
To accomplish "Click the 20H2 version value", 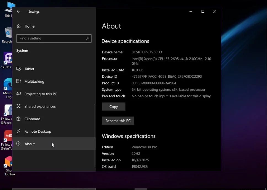I will coord(136,154).
